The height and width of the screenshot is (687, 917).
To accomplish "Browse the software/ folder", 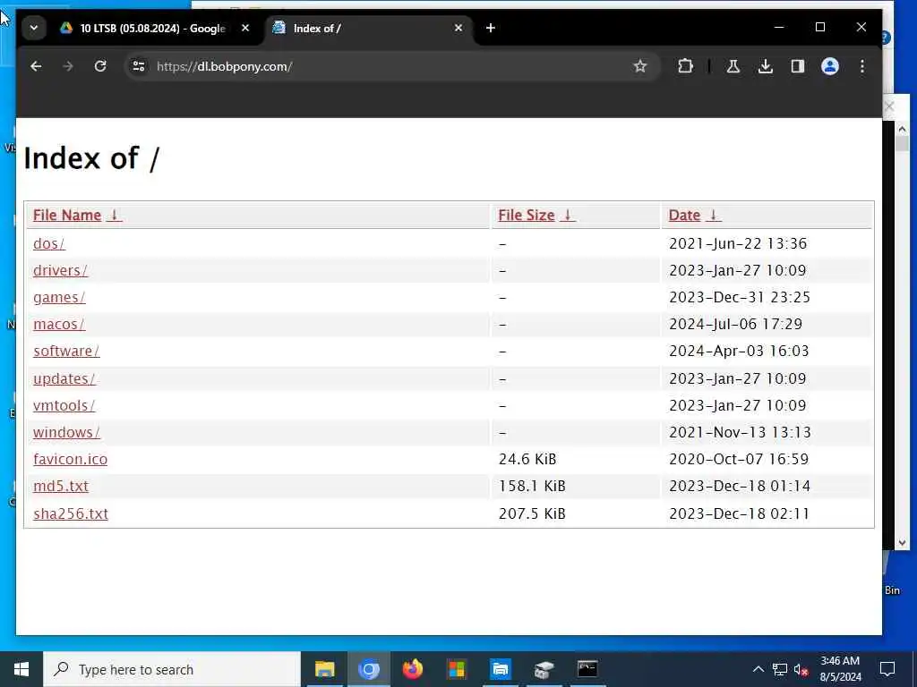I will (x=66, y=351).
